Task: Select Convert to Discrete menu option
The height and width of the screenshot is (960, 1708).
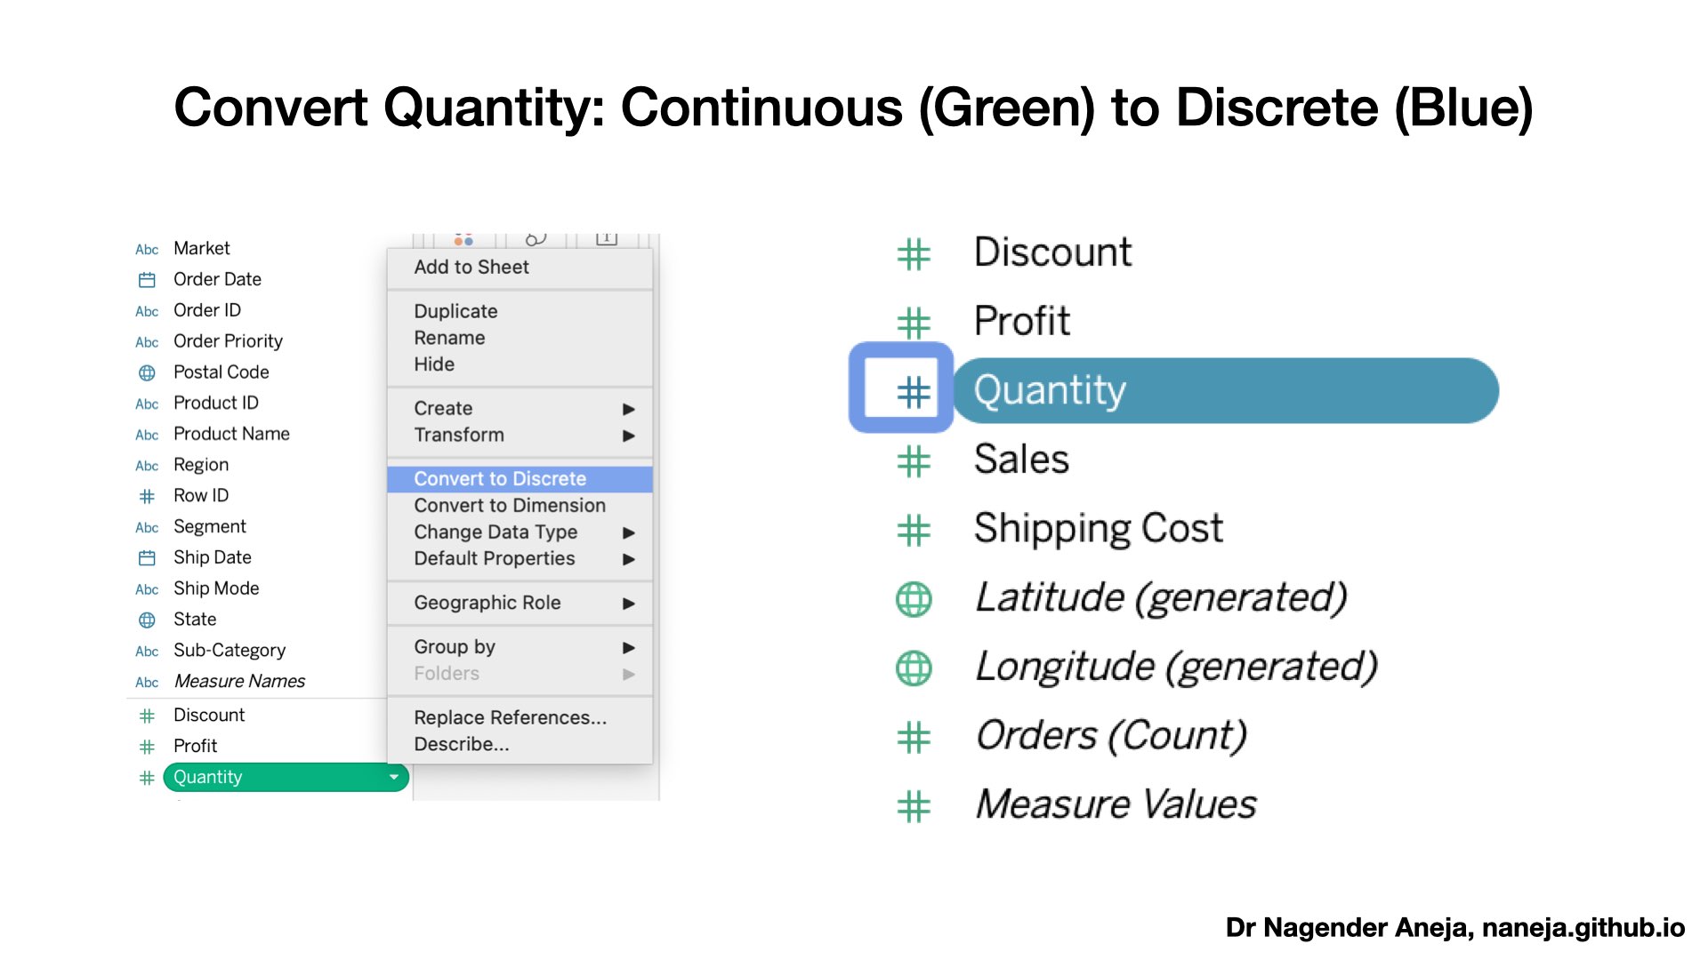Action: click(500, 479)
